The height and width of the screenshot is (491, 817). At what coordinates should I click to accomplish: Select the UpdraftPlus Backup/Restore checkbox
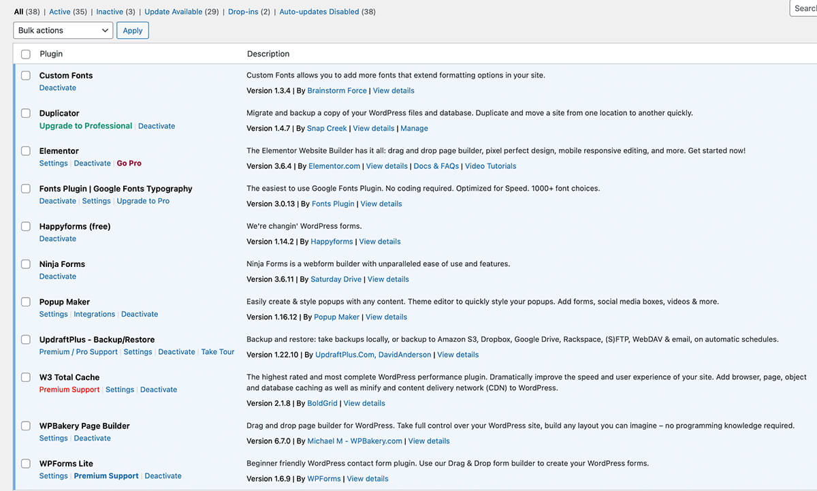click(26, 339)
